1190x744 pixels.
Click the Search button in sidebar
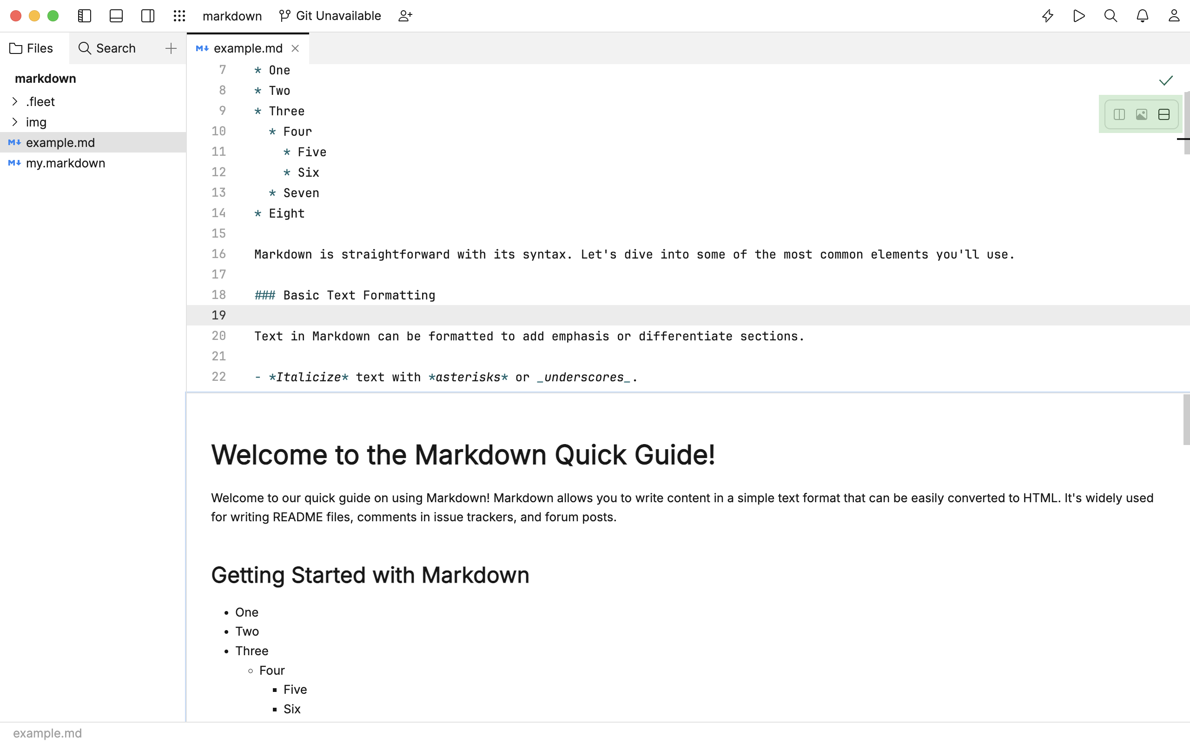click(107, 48)
